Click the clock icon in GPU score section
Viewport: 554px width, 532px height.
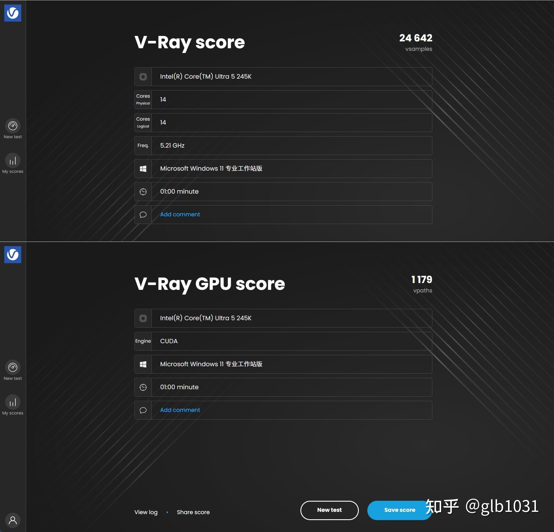[x=143, y=387]
